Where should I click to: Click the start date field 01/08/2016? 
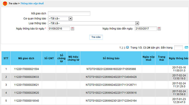click(59, 29)
